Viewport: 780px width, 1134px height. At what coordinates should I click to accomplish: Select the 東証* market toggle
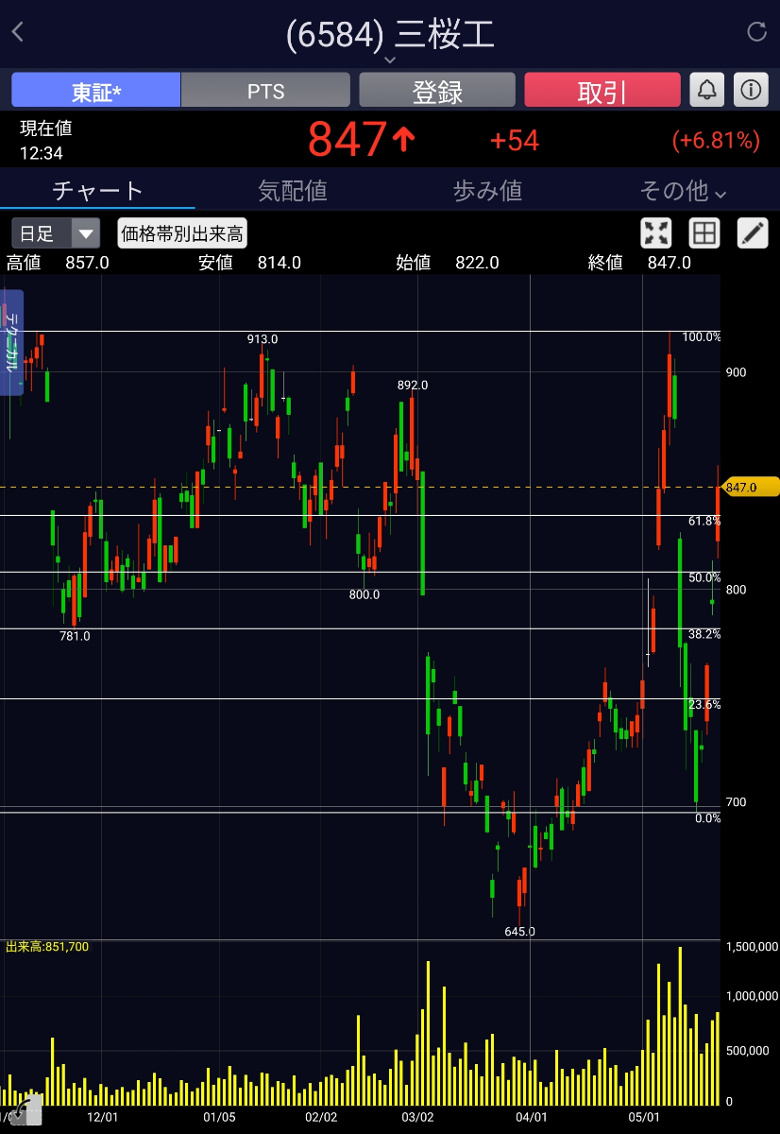(x=95, y=91)
